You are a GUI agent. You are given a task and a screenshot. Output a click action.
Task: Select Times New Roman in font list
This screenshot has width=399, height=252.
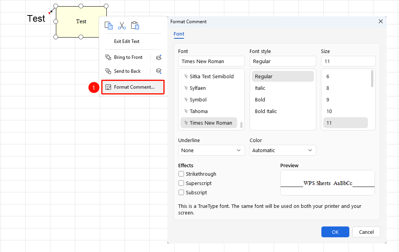[x=209, y=123]
